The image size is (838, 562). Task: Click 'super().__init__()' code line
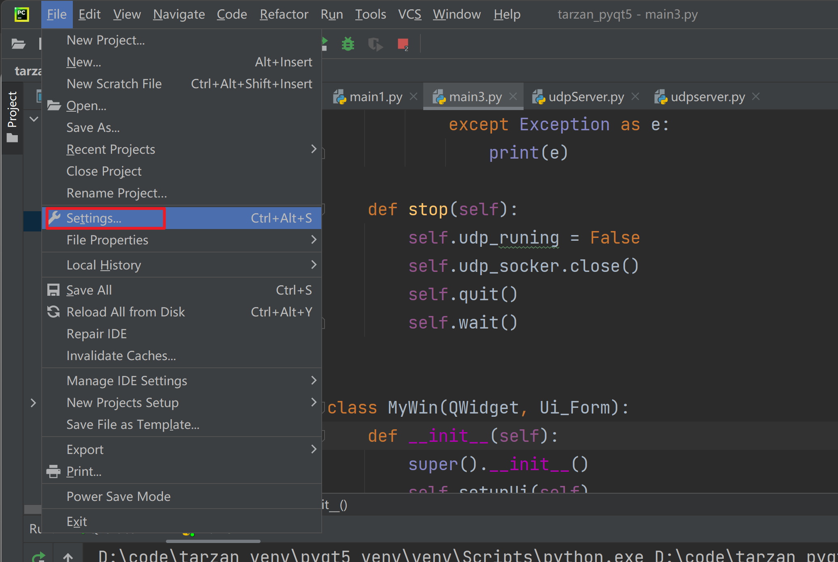tap(498, 464)
